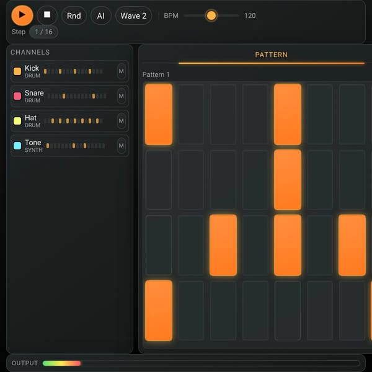This screenshot has height=372, width=372.
Task: Enable Hat row step 2 pad
Action: coord(191,246)
